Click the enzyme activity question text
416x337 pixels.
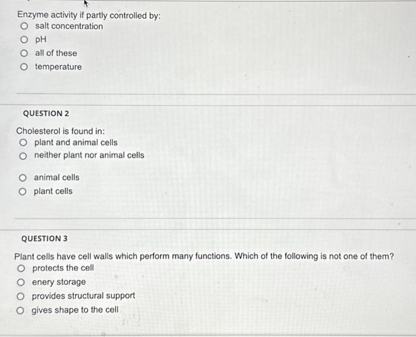89,15
